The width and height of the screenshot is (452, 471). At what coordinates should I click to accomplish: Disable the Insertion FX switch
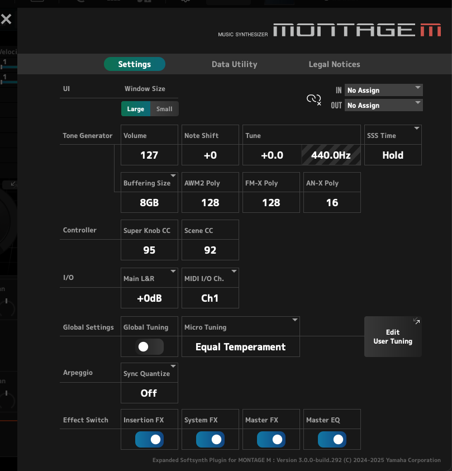point(149,440)
